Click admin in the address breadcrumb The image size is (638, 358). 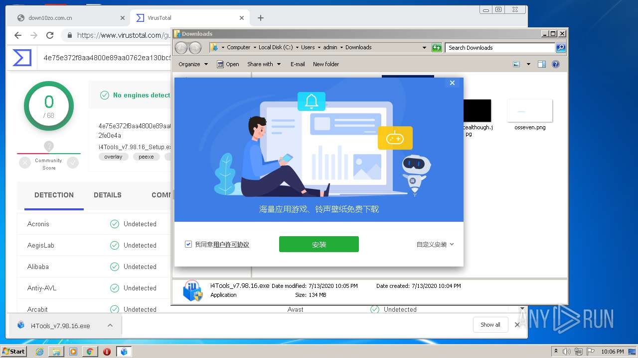pyautogui.click(x=330, y=48)
